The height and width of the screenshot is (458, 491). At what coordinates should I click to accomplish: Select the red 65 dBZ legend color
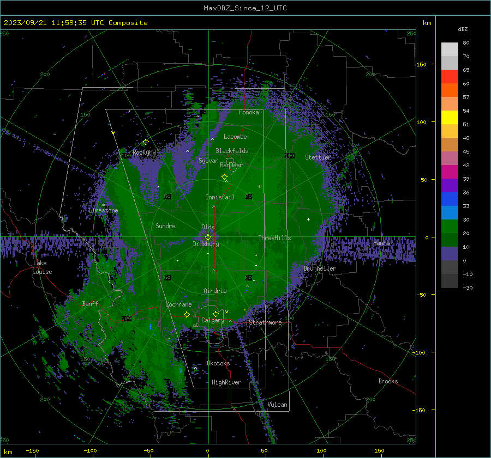click(x=450, y=76)
